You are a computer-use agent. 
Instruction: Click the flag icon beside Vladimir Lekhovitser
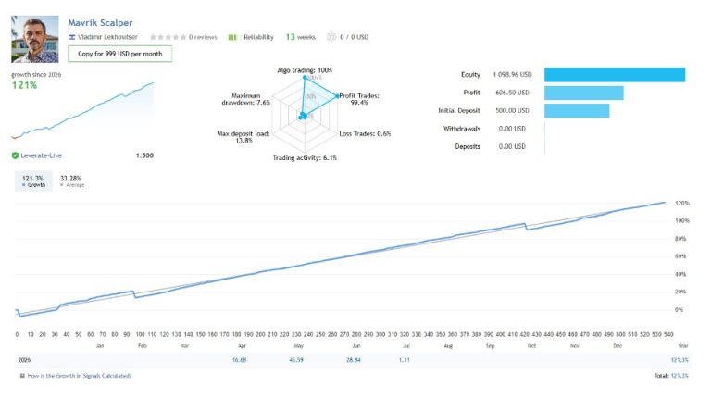pos(71,37)
